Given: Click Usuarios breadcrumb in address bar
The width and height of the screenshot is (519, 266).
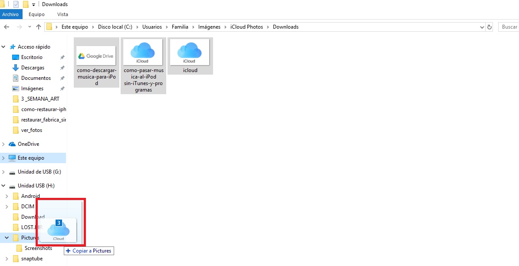Looking at the screenshot, I should tap(152, 27).
